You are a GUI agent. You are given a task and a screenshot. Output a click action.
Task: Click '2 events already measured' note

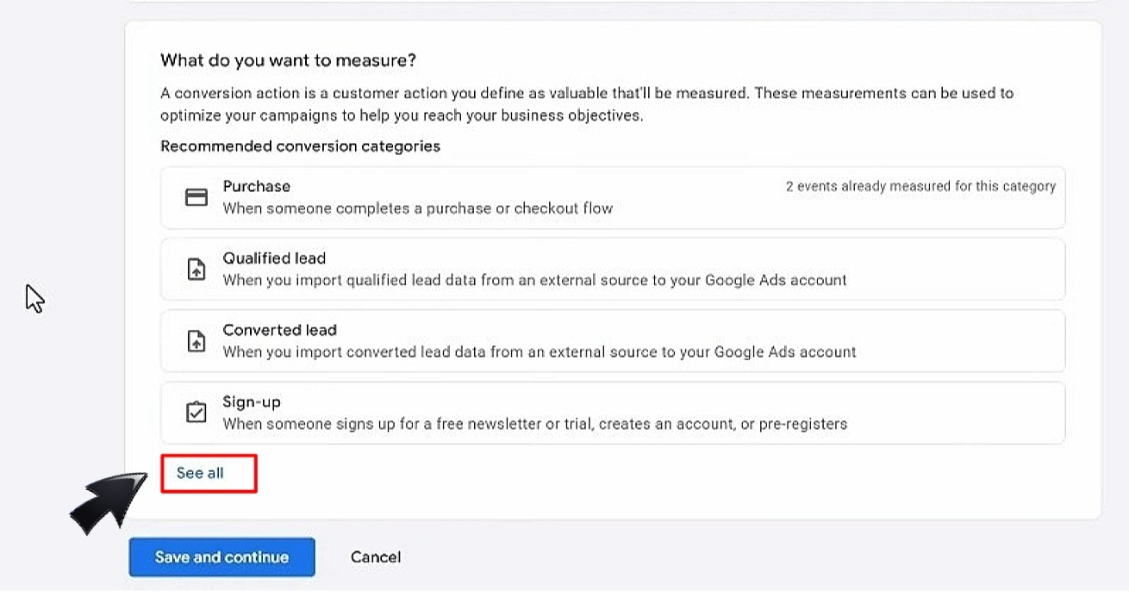[x=920, y=186]
